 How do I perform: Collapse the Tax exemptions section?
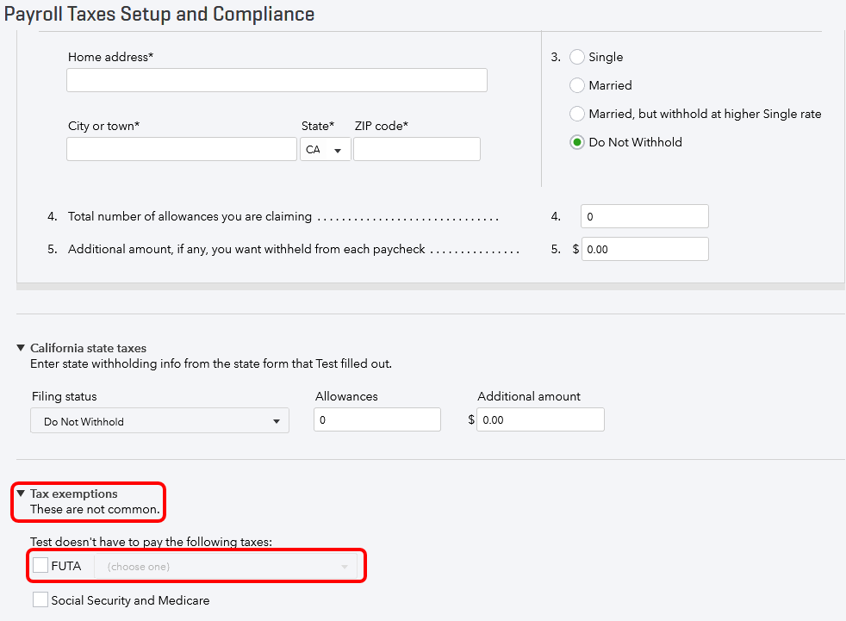tap(21, 494)
